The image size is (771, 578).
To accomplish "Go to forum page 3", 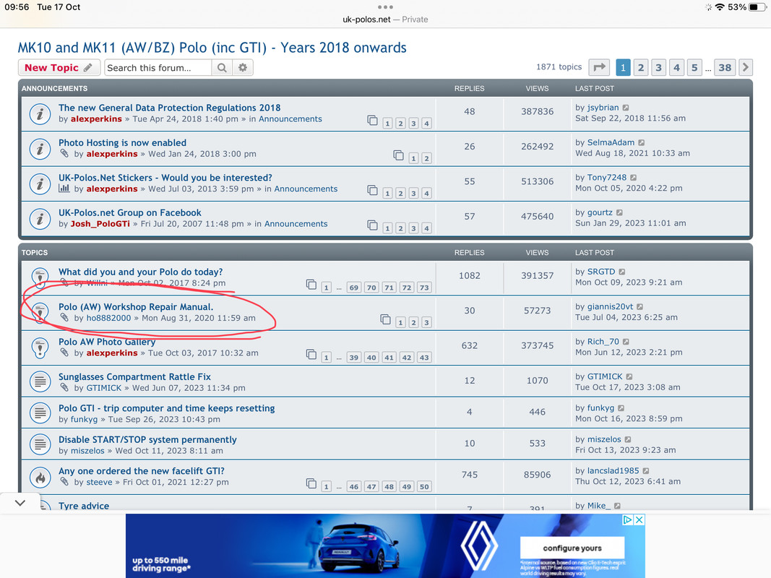I will (x=658, y=67).
